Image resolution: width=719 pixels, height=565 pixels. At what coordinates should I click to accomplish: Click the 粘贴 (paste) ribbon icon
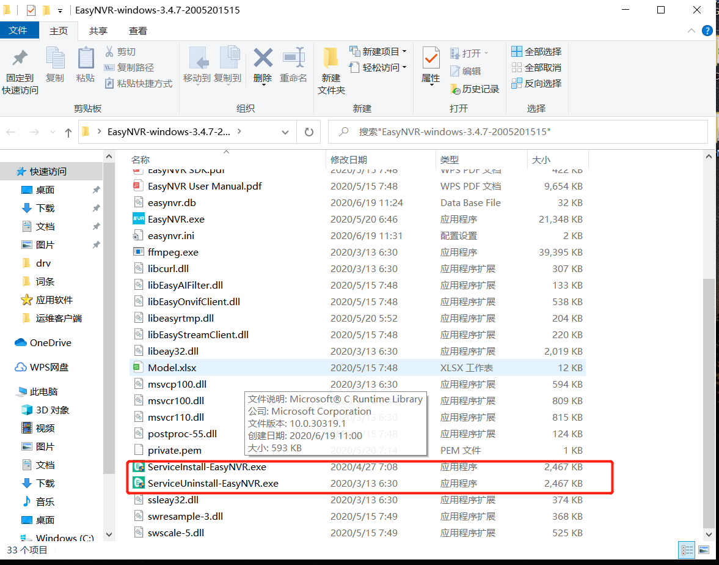pos(86,65)
